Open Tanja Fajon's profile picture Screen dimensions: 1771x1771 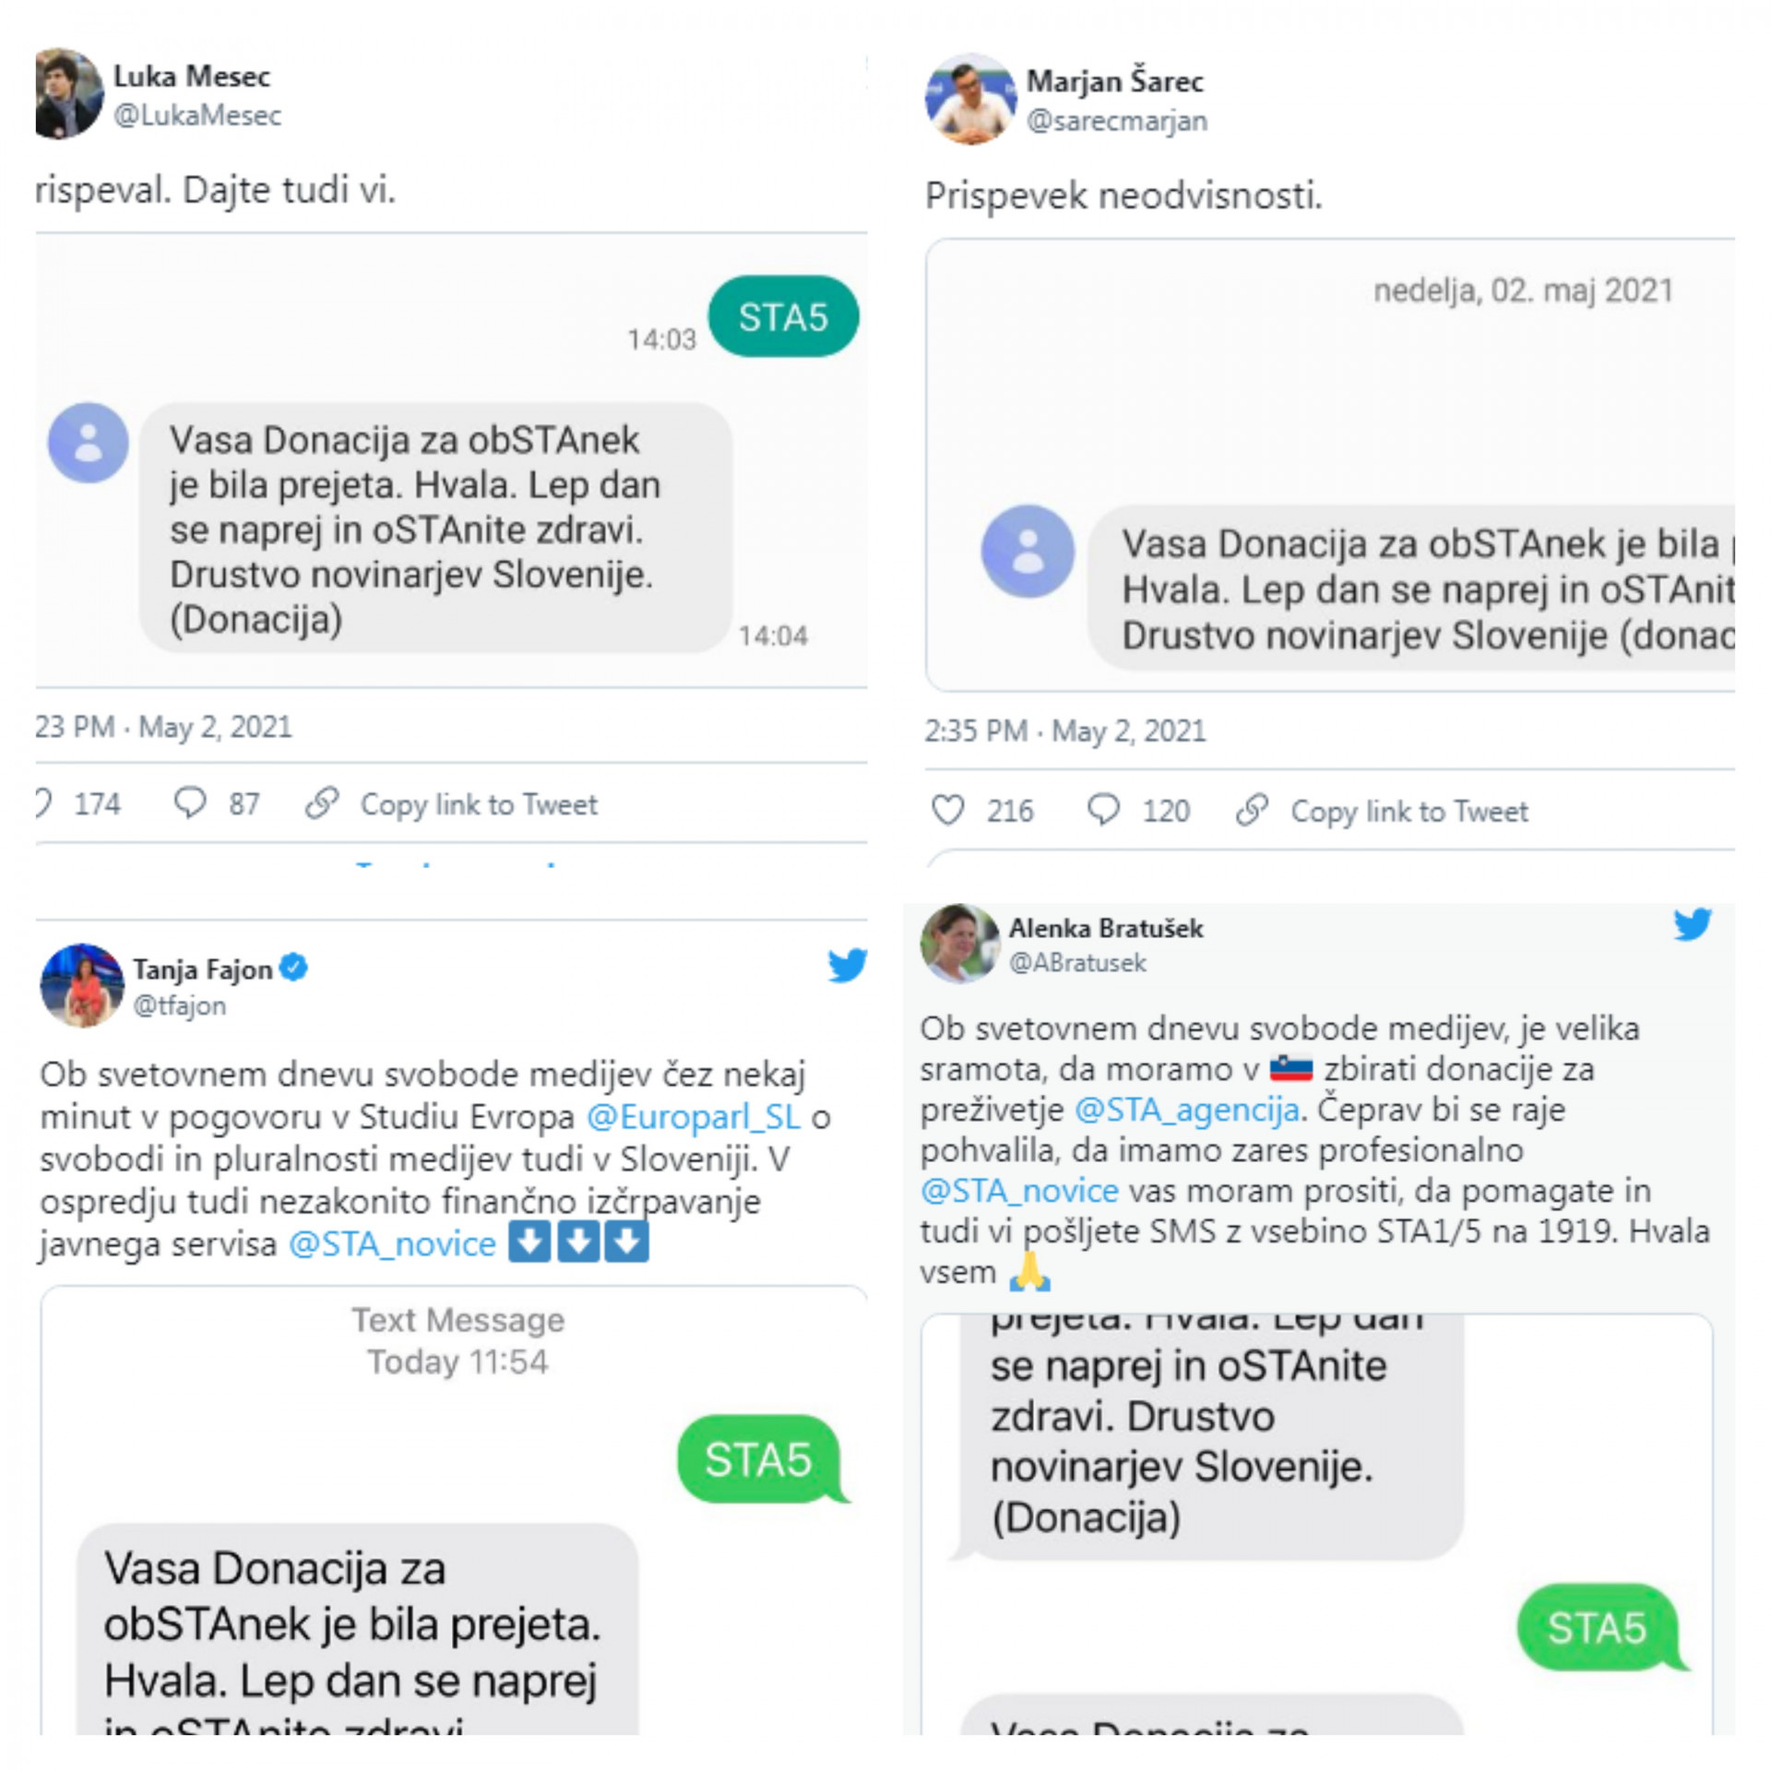(x=82, y=985)
